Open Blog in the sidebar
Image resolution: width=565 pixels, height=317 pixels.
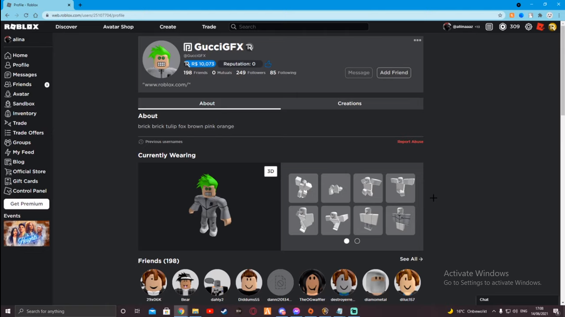(14, 162)
